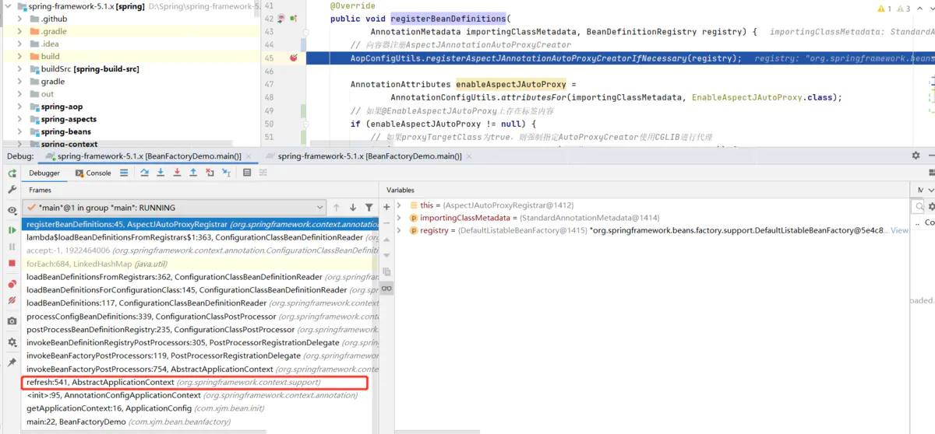Click the Drop Frame icon

click(x=210, y=173)
